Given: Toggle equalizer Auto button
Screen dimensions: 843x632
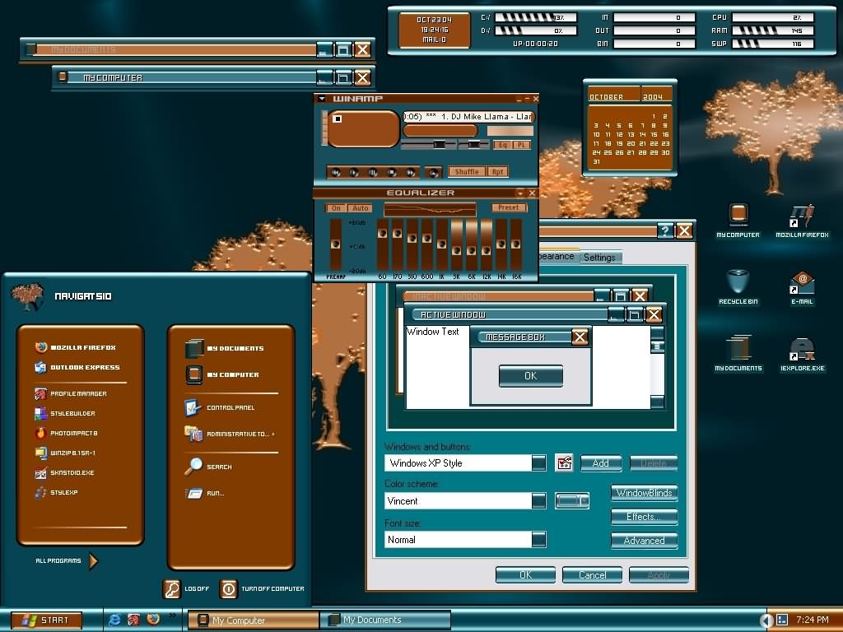Looking at the screenshot, I should pyautogui.click(x=361, y=208).
